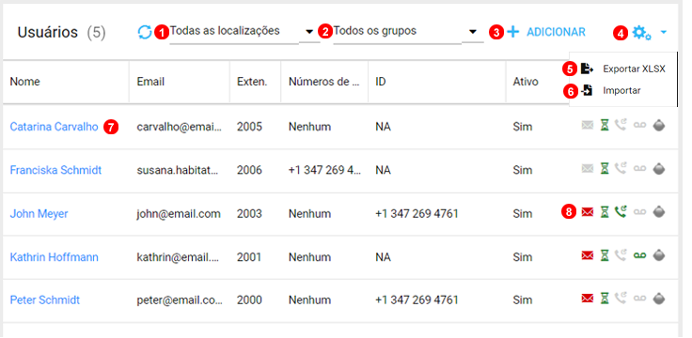Image resolution: width=692 pixels, height=338 pixels.
Task: Click email cell carvalho@emai...
Action: point(180,127)
